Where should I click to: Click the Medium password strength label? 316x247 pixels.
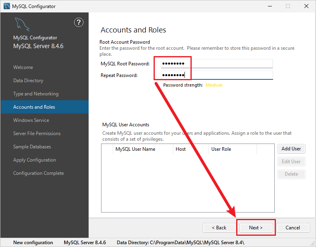(214, 85)
